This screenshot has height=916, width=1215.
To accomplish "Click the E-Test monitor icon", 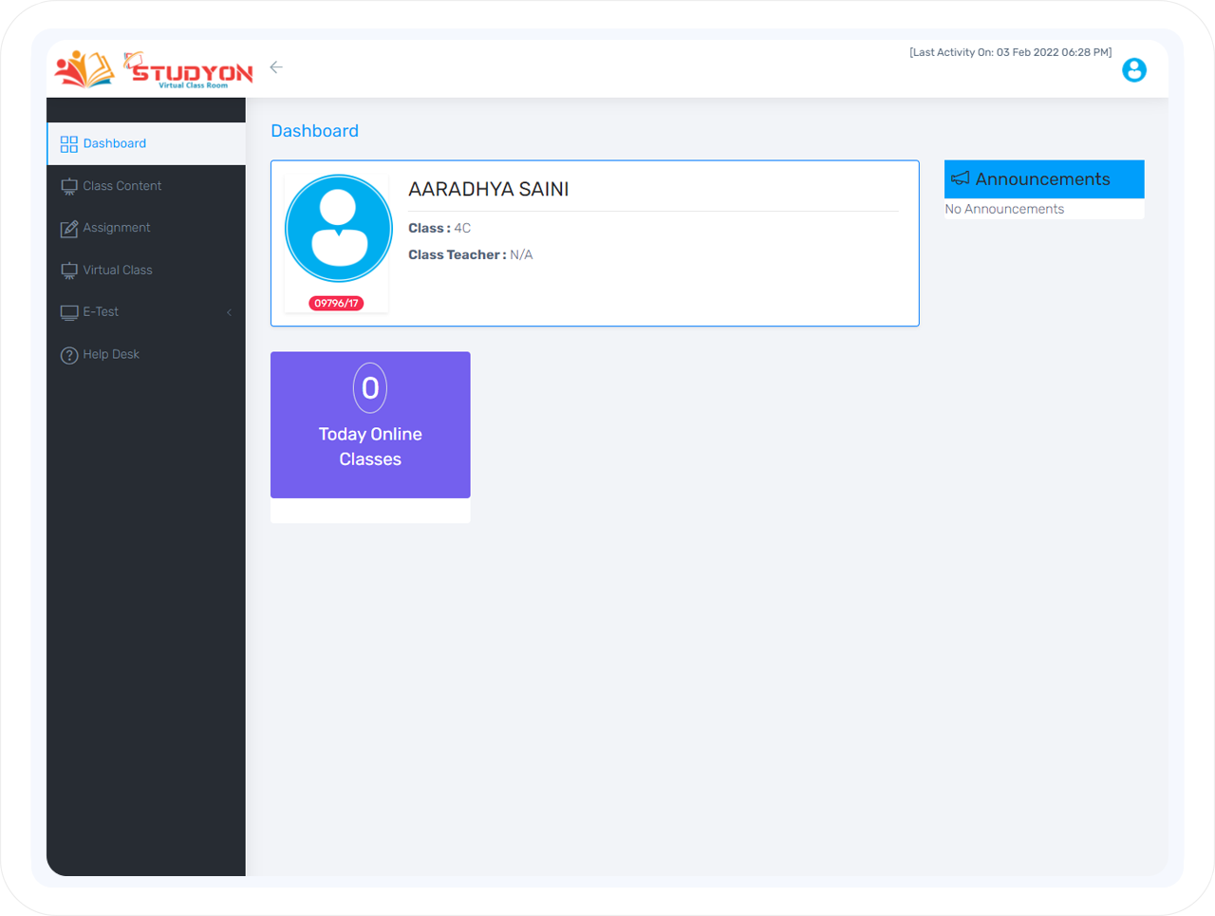I will [68, 312].
